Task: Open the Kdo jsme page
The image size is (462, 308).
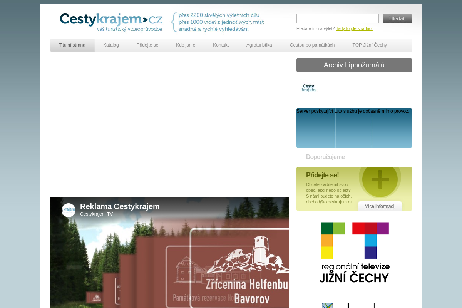Action: (x=186, y=45)
